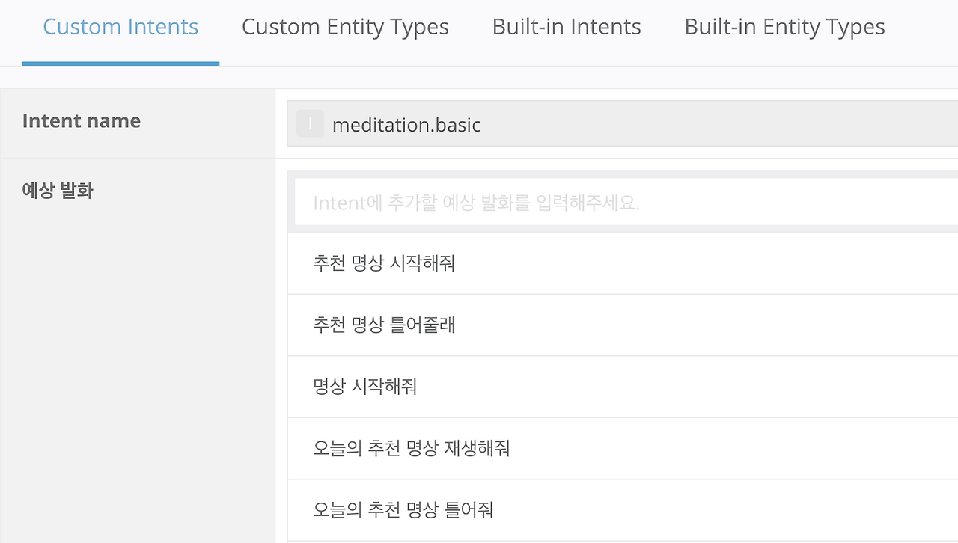Choose the "명상 시작해줘" utterance

[x=364, y=387]
